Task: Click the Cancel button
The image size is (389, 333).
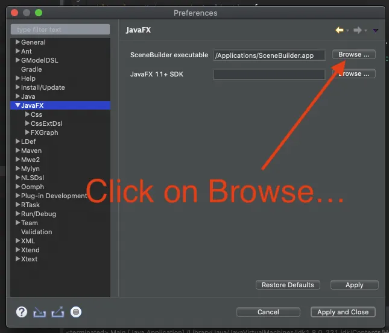Action: pos(268,312)
